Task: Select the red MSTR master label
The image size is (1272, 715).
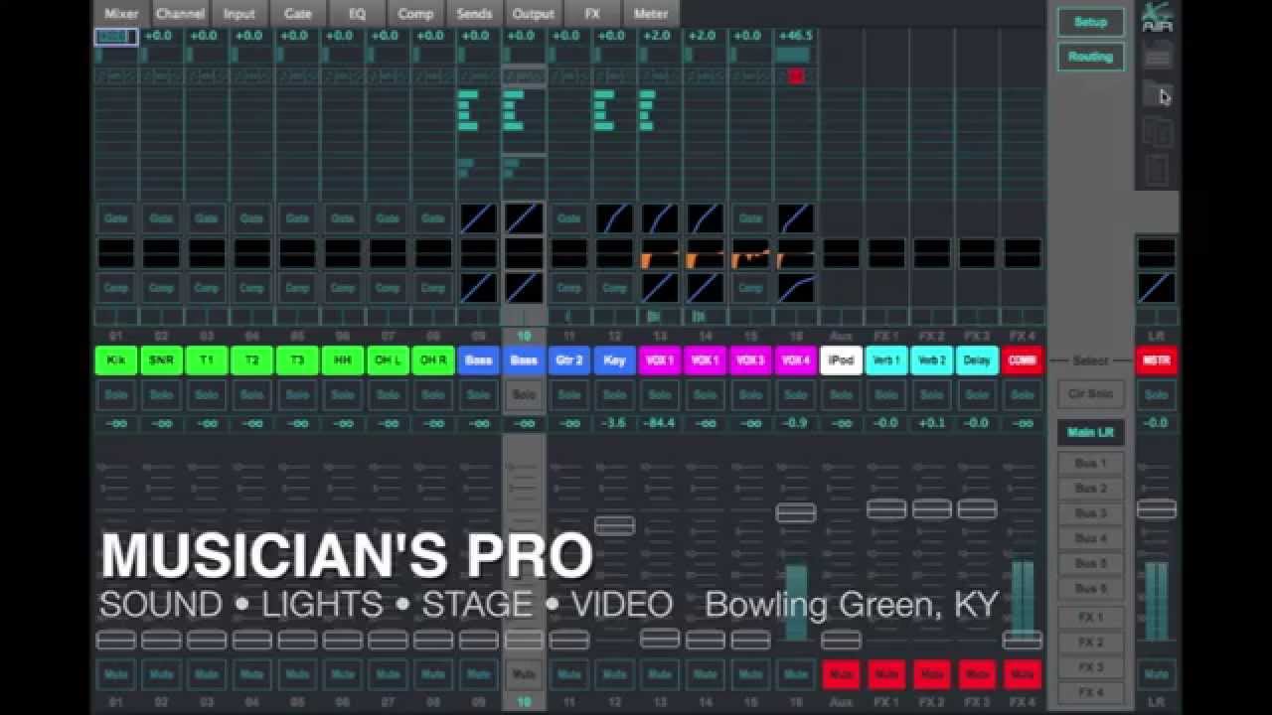Action: click(1156, 360)
